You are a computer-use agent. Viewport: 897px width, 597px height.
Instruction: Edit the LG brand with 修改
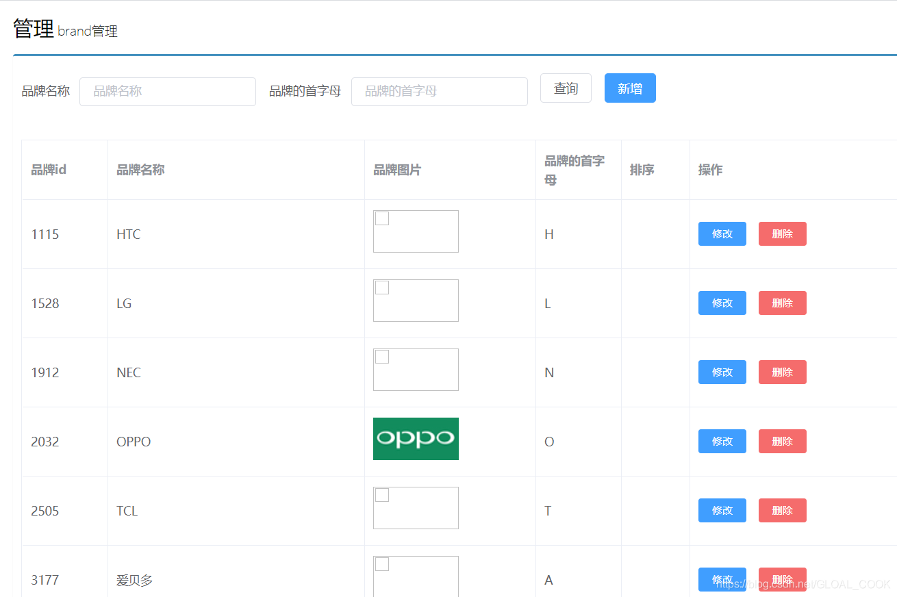pos(722,303)
